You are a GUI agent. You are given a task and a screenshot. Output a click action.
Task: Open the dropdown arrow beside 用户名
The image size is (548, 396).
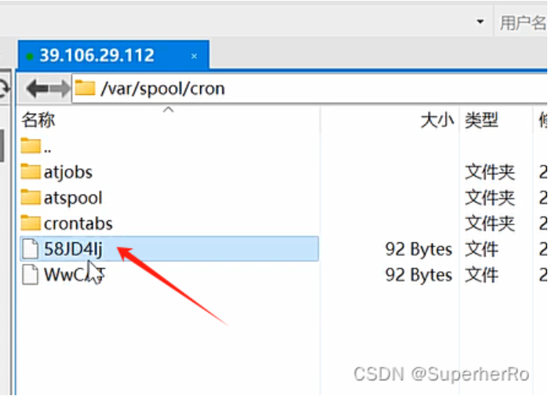point(480,22)
